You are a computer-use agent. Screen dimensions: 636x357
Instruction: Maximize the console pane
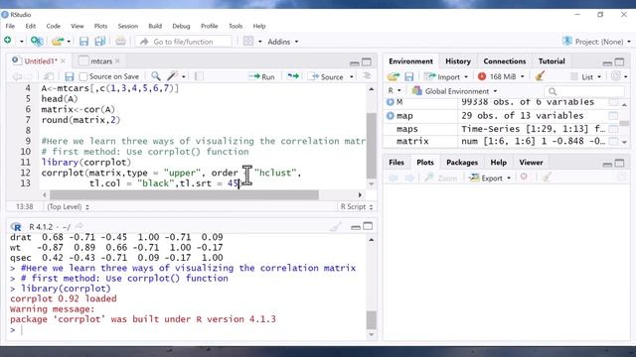point(368,226)
